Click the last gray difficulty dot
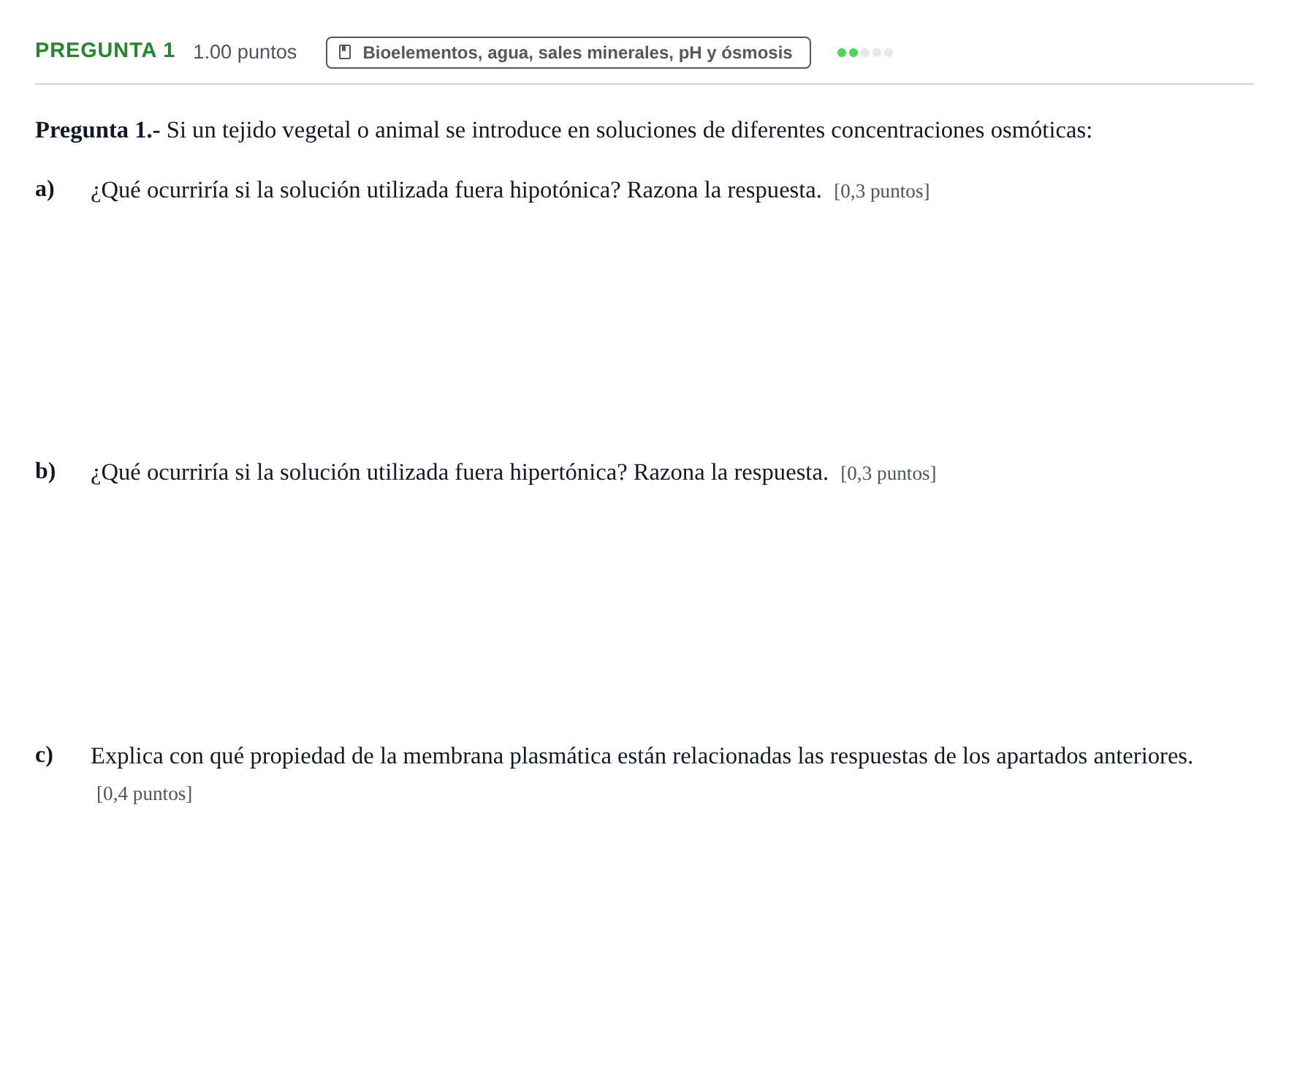The image size is (1289, 1072). [x=889, y=53]
